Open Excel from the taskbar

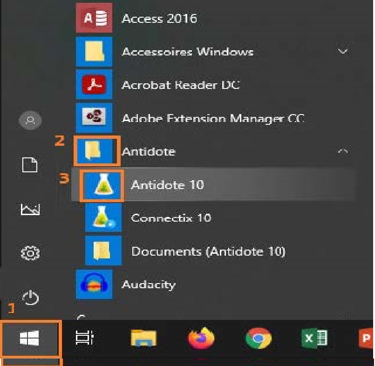coord(315,339)
